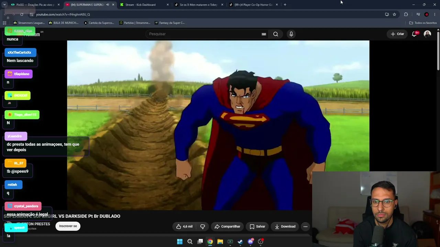Click the chat message 'Nem lascando'
This screenshot has width=440, height=247.
click(20, 61)
